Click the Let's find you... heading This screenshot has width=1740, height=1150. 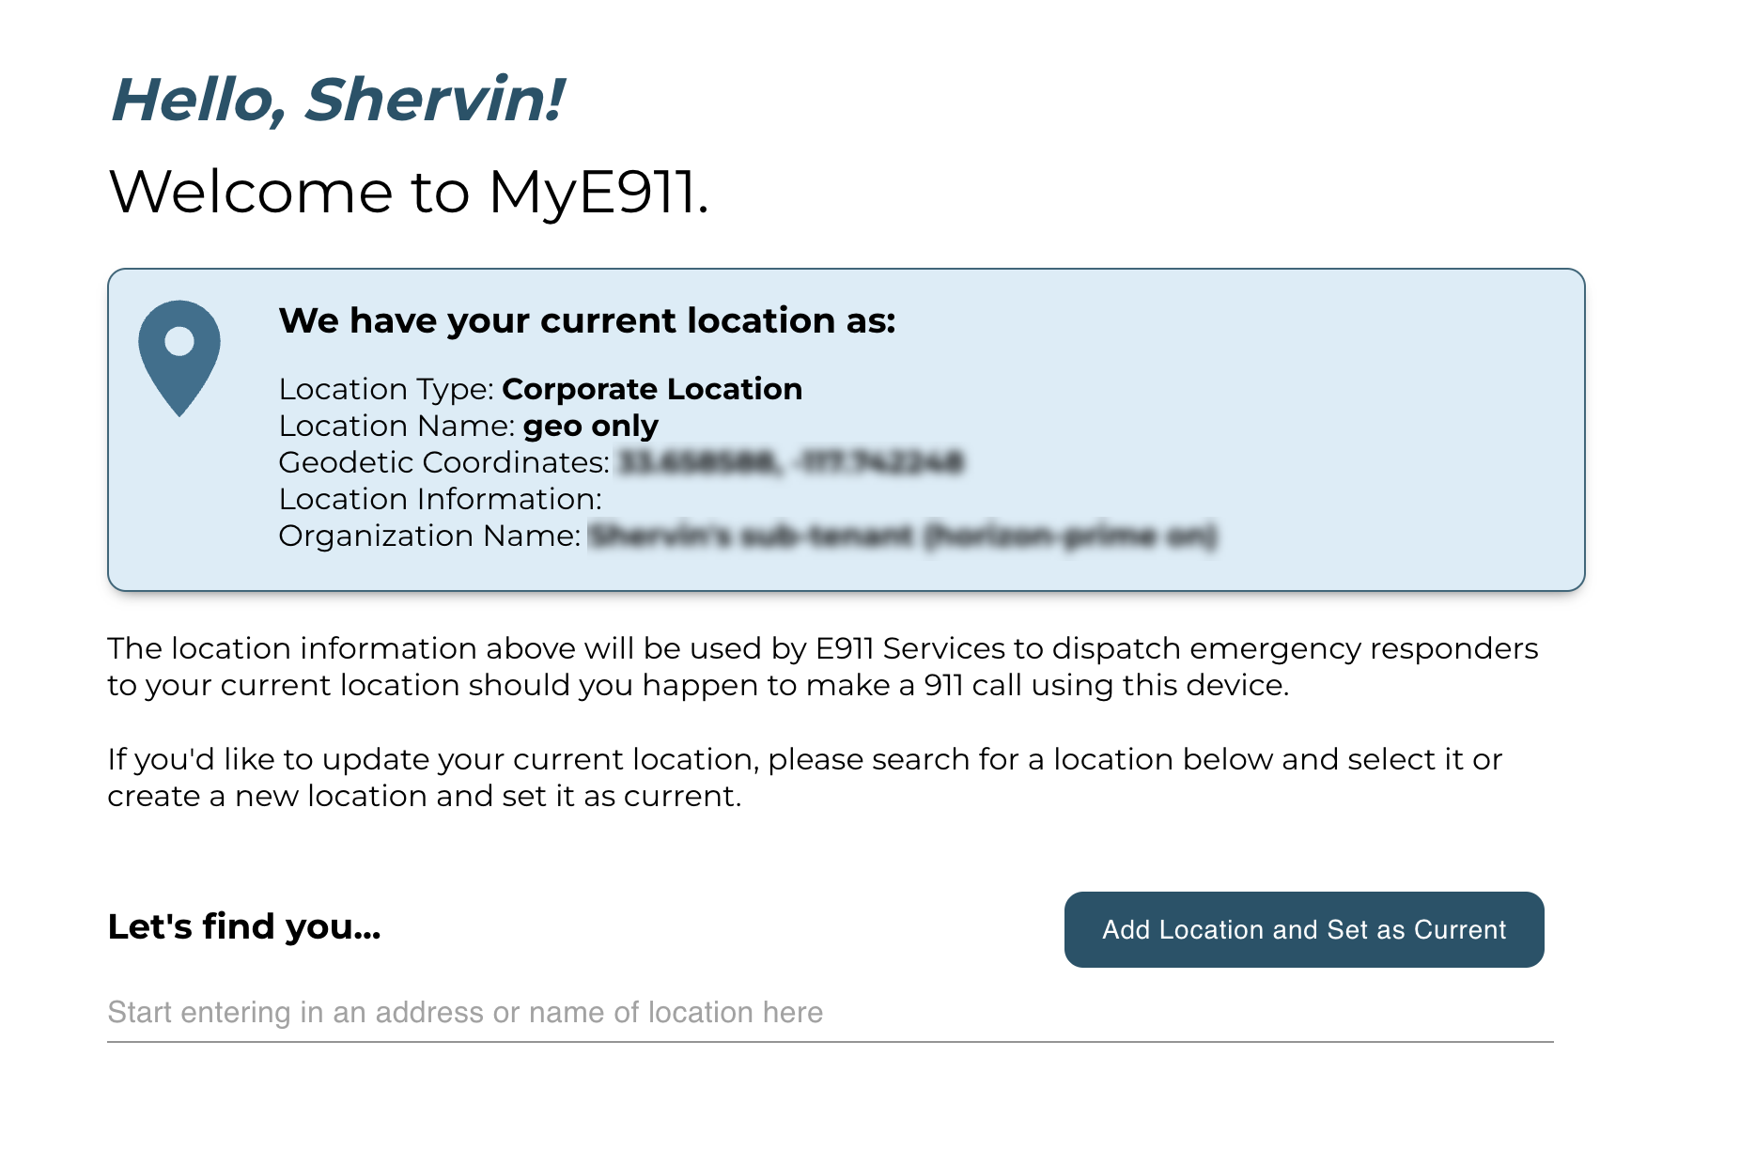[244, 926]
